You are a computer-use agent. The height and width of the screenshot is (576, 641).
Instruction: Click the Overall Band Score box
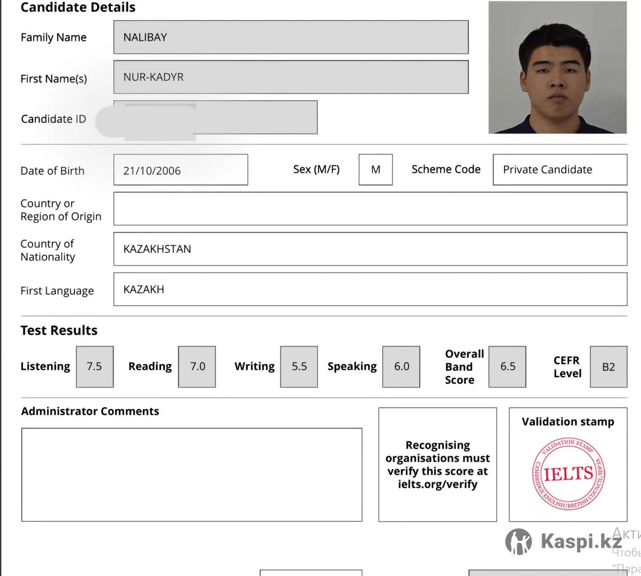[507, 367]
